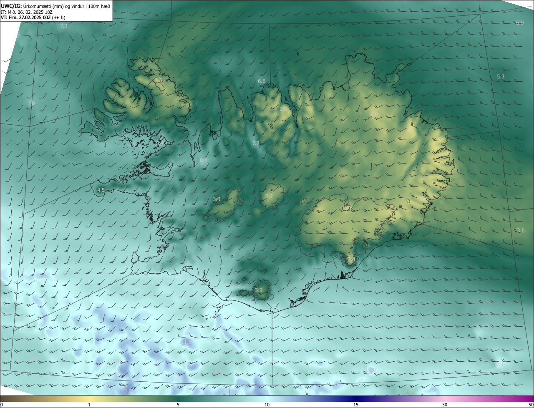Select the 10 tick on the colour scale
534x408 pixels.
click(x=267, y=405)
